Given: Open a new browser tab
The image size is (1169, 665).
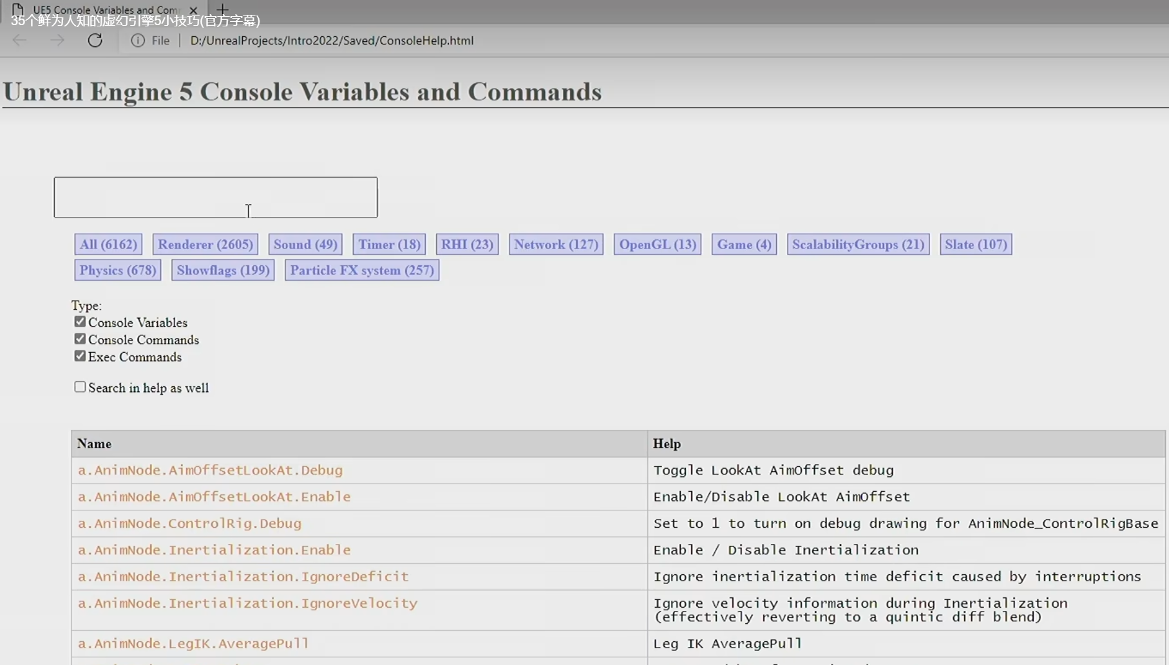Looking at the screenshot, I should [222, 10].
